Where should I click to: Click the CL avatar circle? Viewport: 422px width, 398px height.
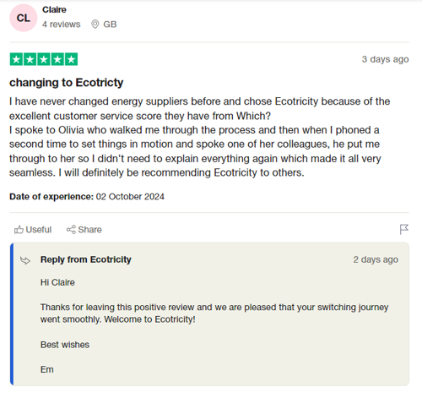point(24,18)
